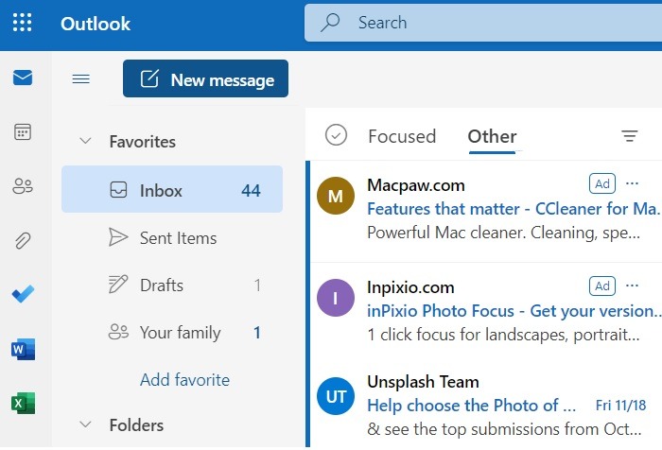Viewport: 662px width, 450px height.
Task: Click 1 click focus for landscapes preview
Action: coord(504,335)
